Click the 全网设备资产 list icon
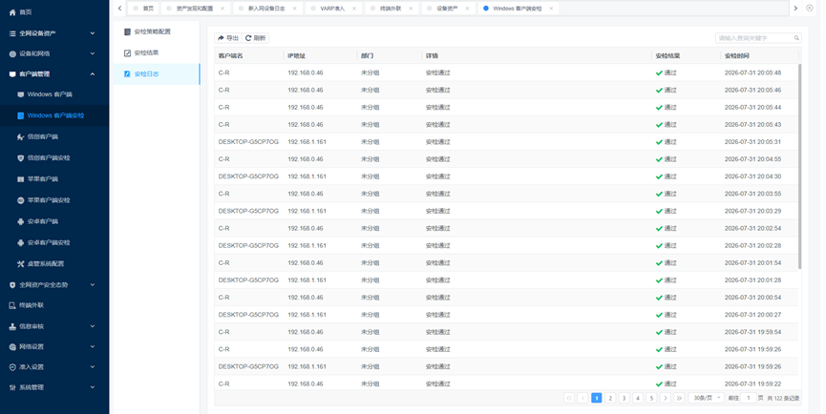Screen dimensions: 826x414 pos(12,33)
